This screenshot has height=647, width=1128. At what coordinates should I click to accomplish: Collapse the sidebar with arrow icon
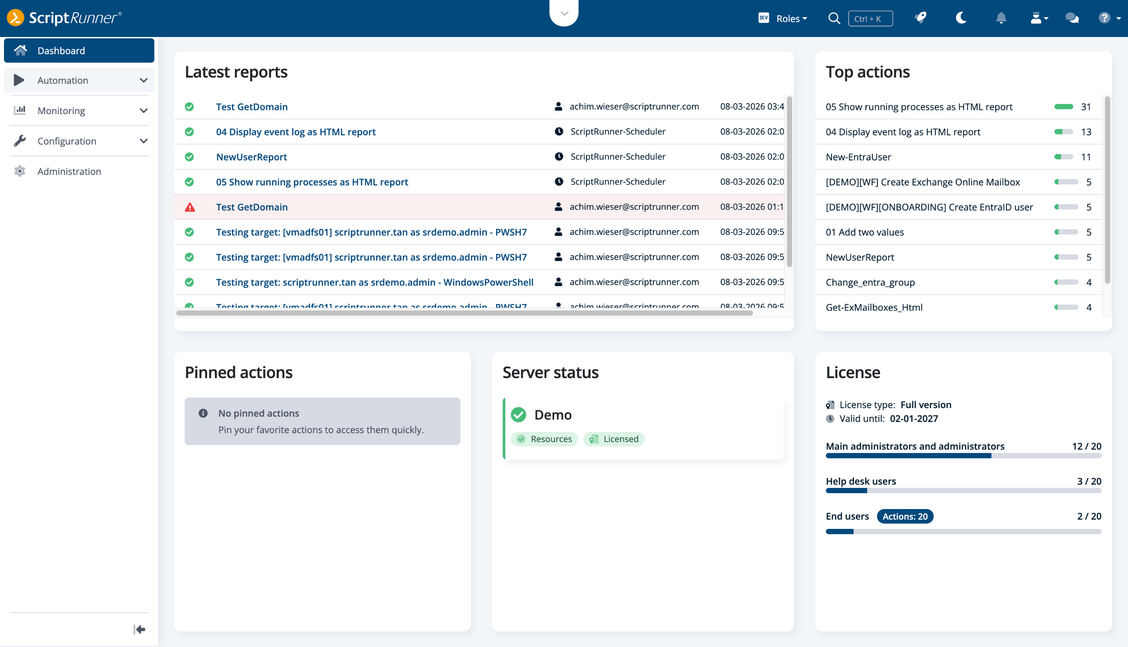point(140,630)
